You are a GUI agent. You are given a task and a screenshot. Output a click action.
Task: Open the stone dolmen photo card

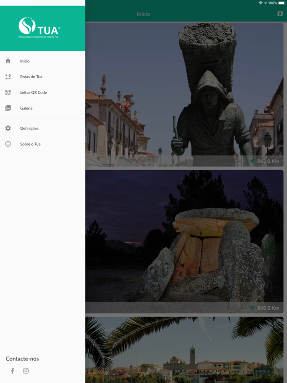184,241
